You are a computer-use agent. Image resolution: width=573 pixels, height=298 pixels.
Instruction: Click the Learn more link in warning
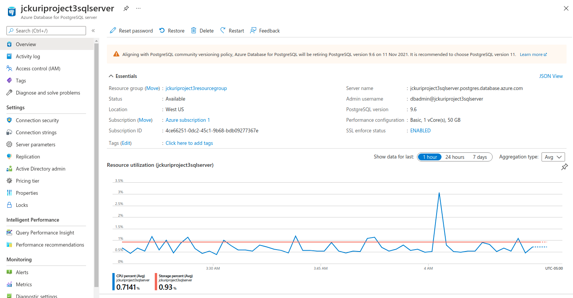533,54
